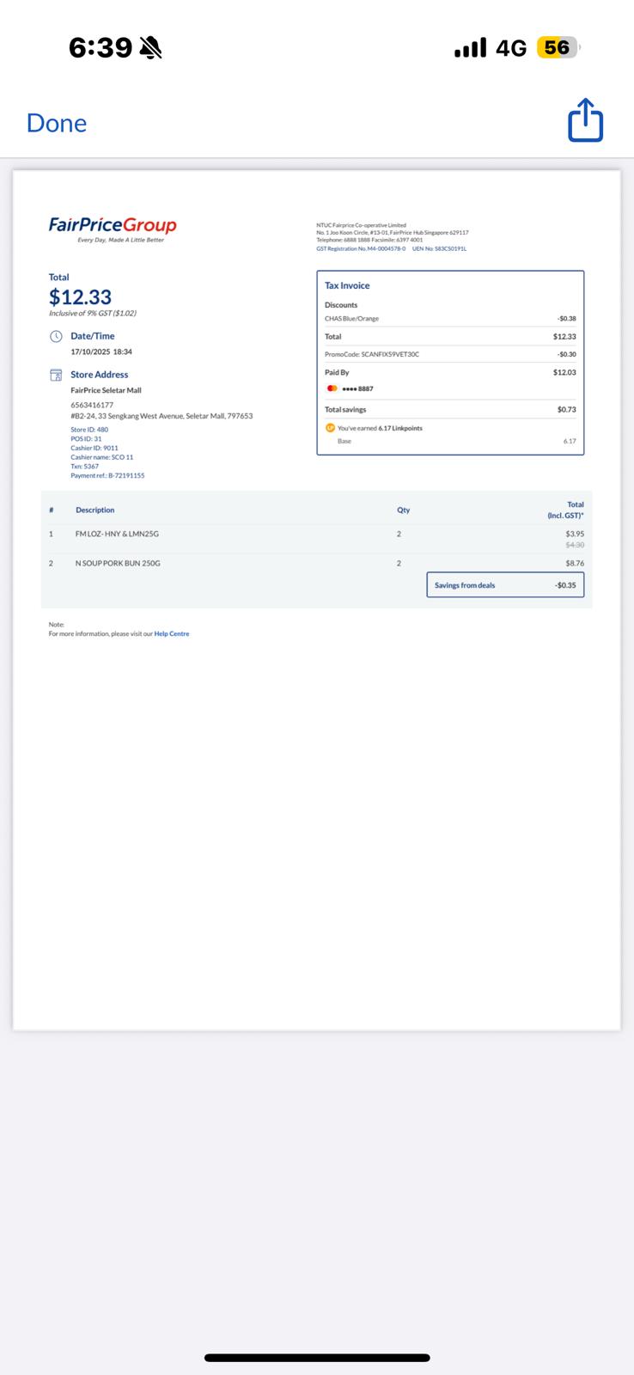Tap the GST Registration No. text
The width and height of the screenshot is (634, 1375).
361,248
